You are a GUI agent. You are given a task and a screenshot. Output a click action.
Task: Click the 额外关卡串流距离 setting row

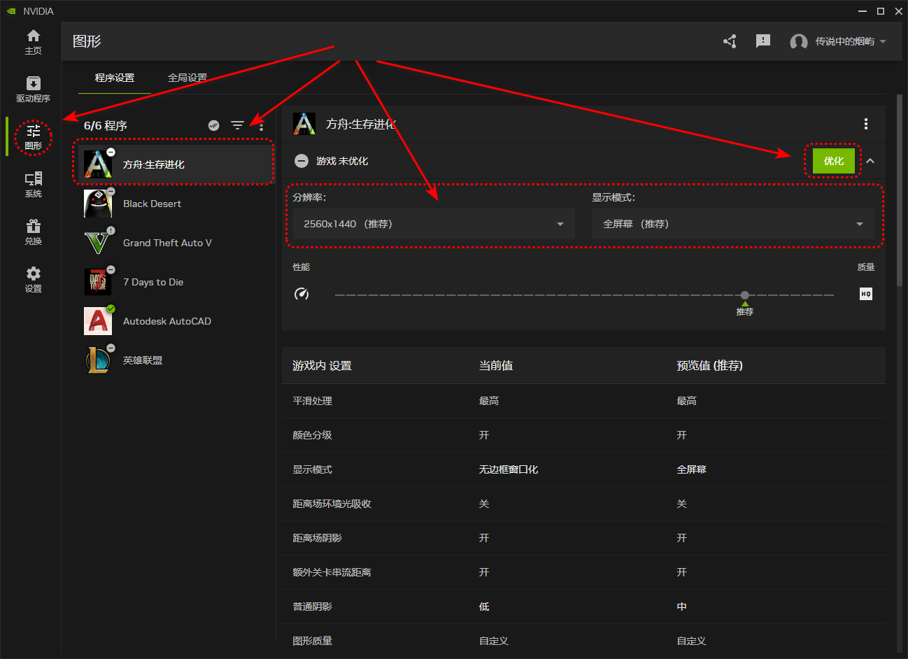click(x=583, y=572)
